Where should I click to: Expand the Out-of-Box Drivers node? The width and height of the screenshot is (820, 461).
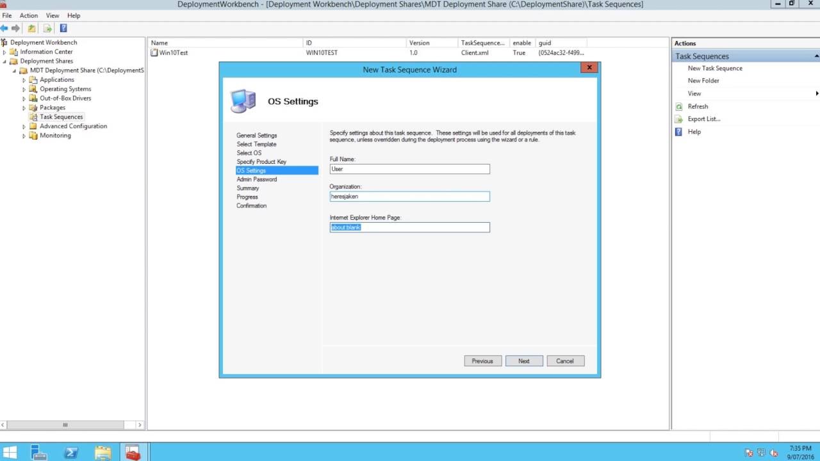(24, 99)
